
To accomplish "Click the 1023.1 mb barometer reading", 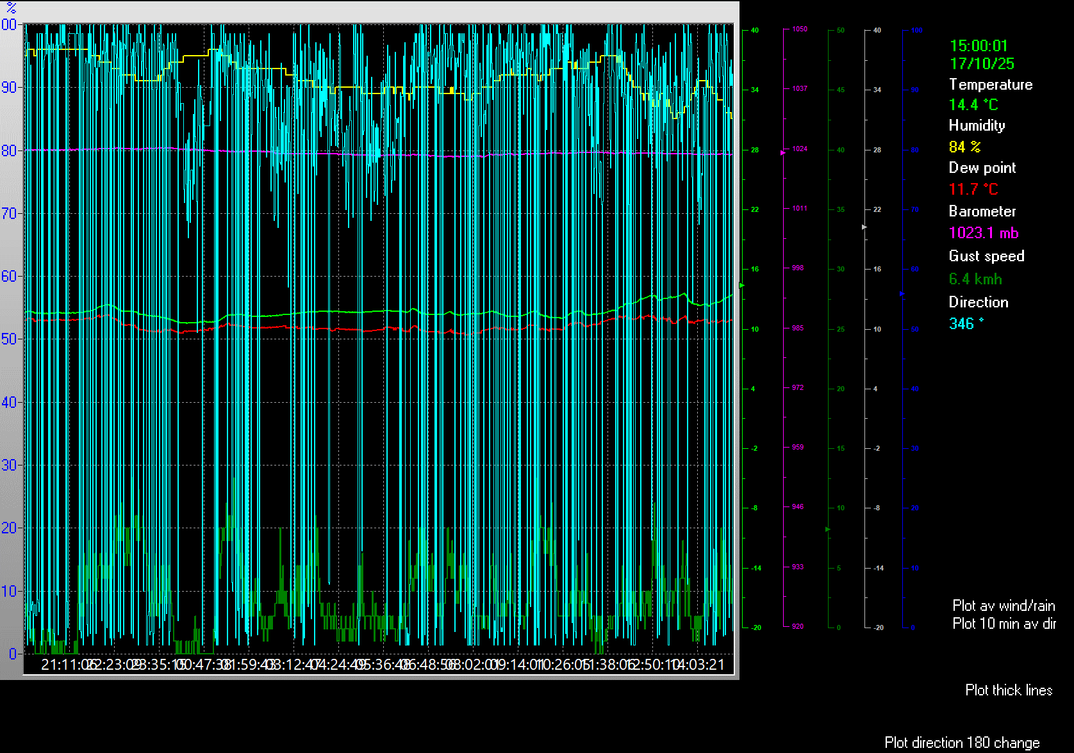I will coord(983,233).
